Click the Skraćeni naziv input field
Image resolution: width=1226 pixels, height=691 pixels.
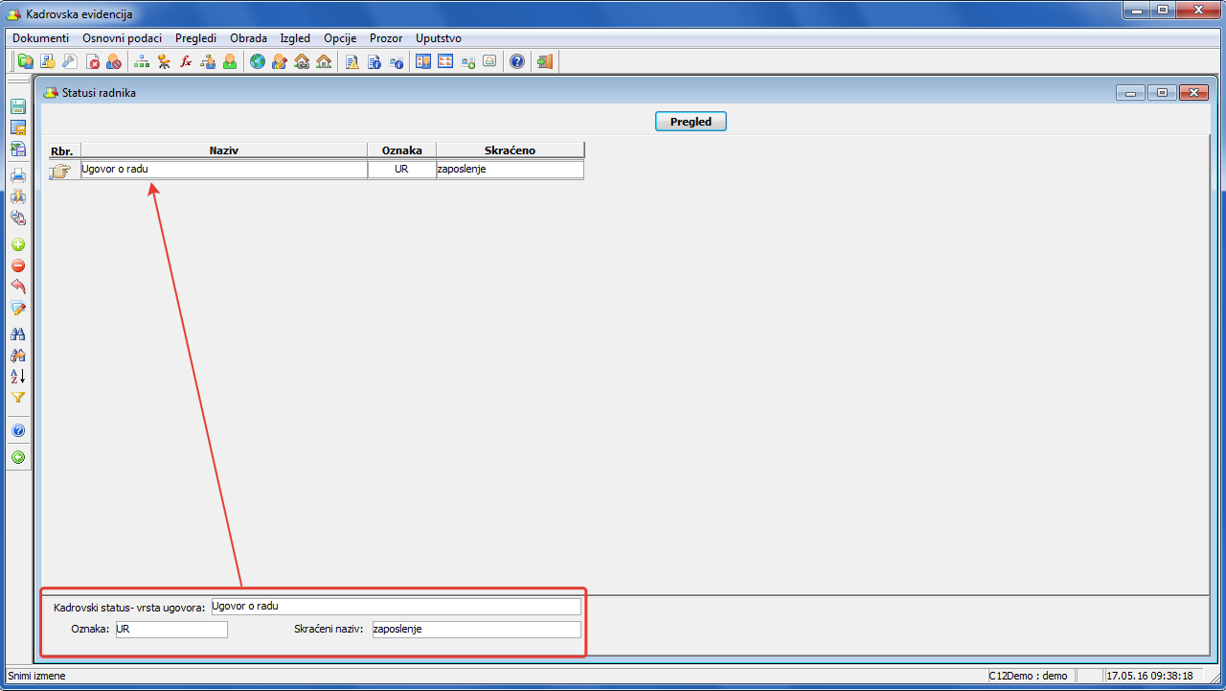point(476,630)
